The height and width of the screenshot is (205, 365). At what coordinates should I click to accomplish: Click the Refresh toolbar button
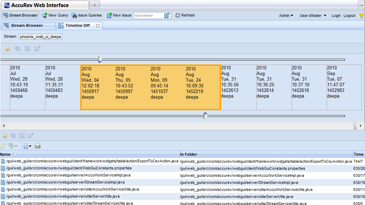(185, 15)
